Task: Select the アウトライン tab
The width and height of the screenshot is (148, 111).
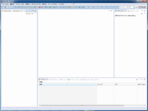Action: 121,11
